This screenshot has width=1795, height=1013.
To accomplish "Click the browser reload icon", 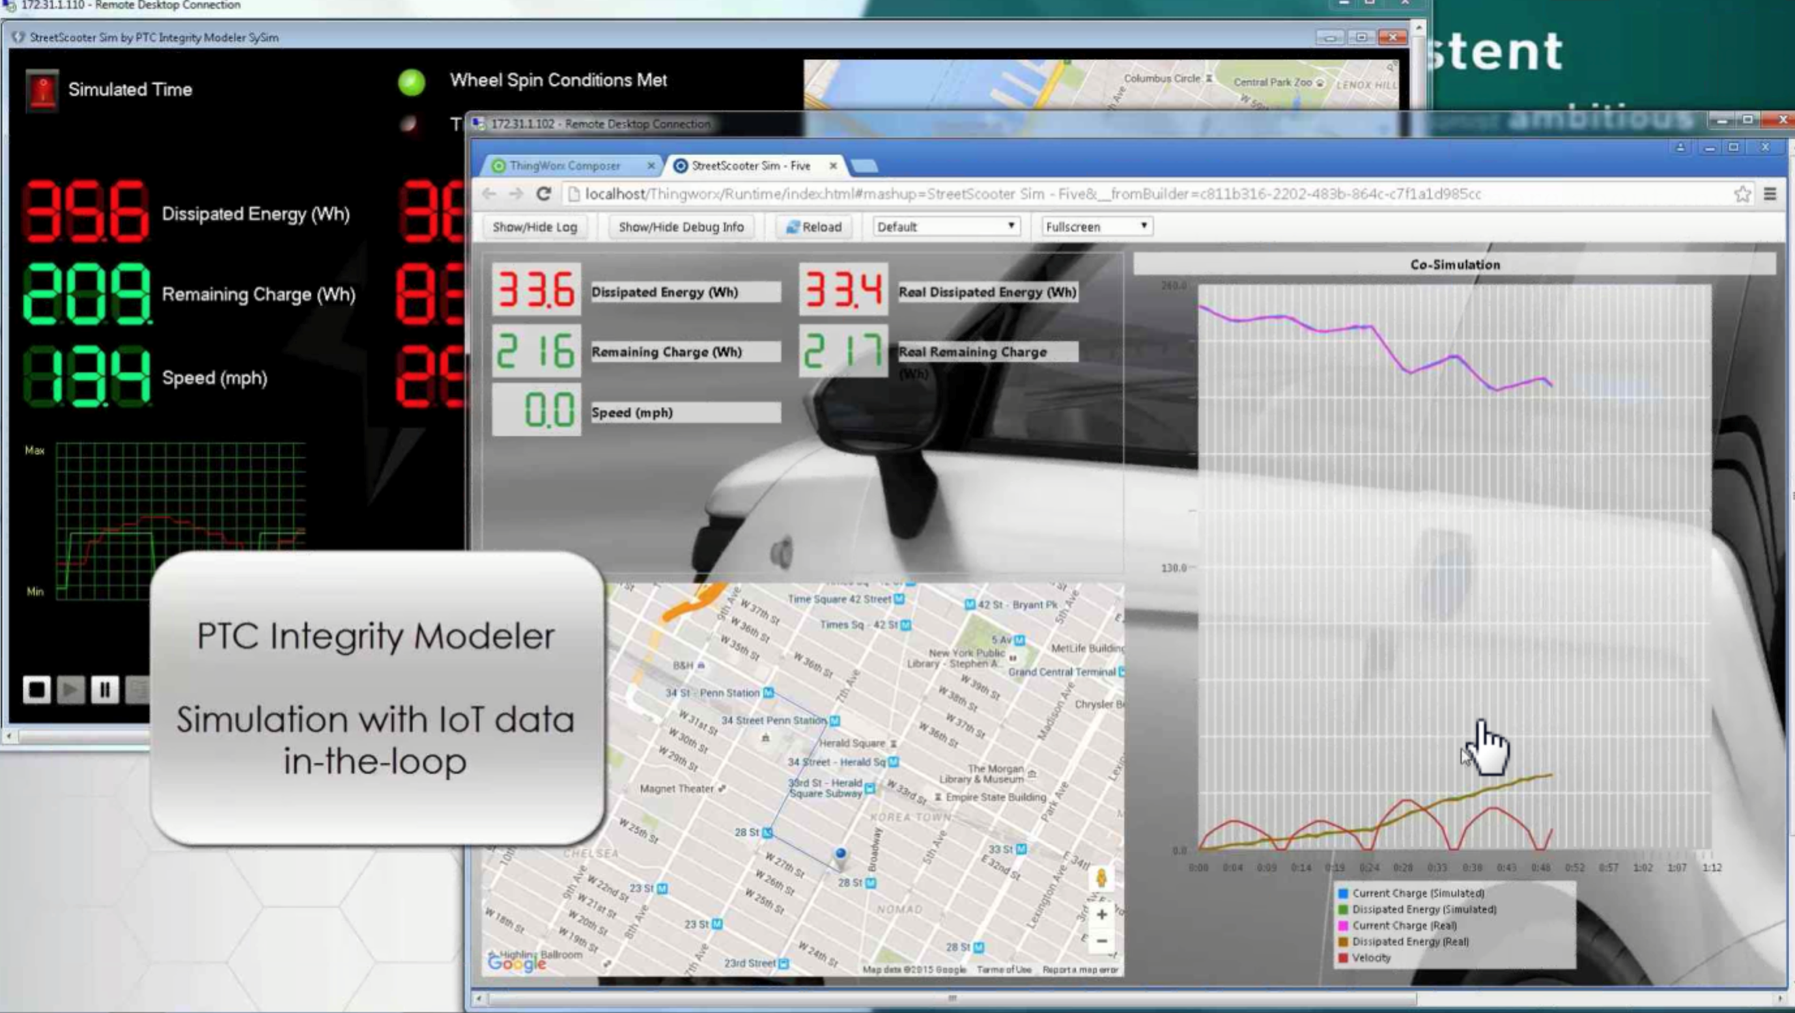I will (x=544, y=194).
